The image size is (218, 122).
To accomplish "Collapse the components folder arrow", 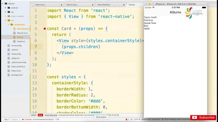I will [8, 24].
